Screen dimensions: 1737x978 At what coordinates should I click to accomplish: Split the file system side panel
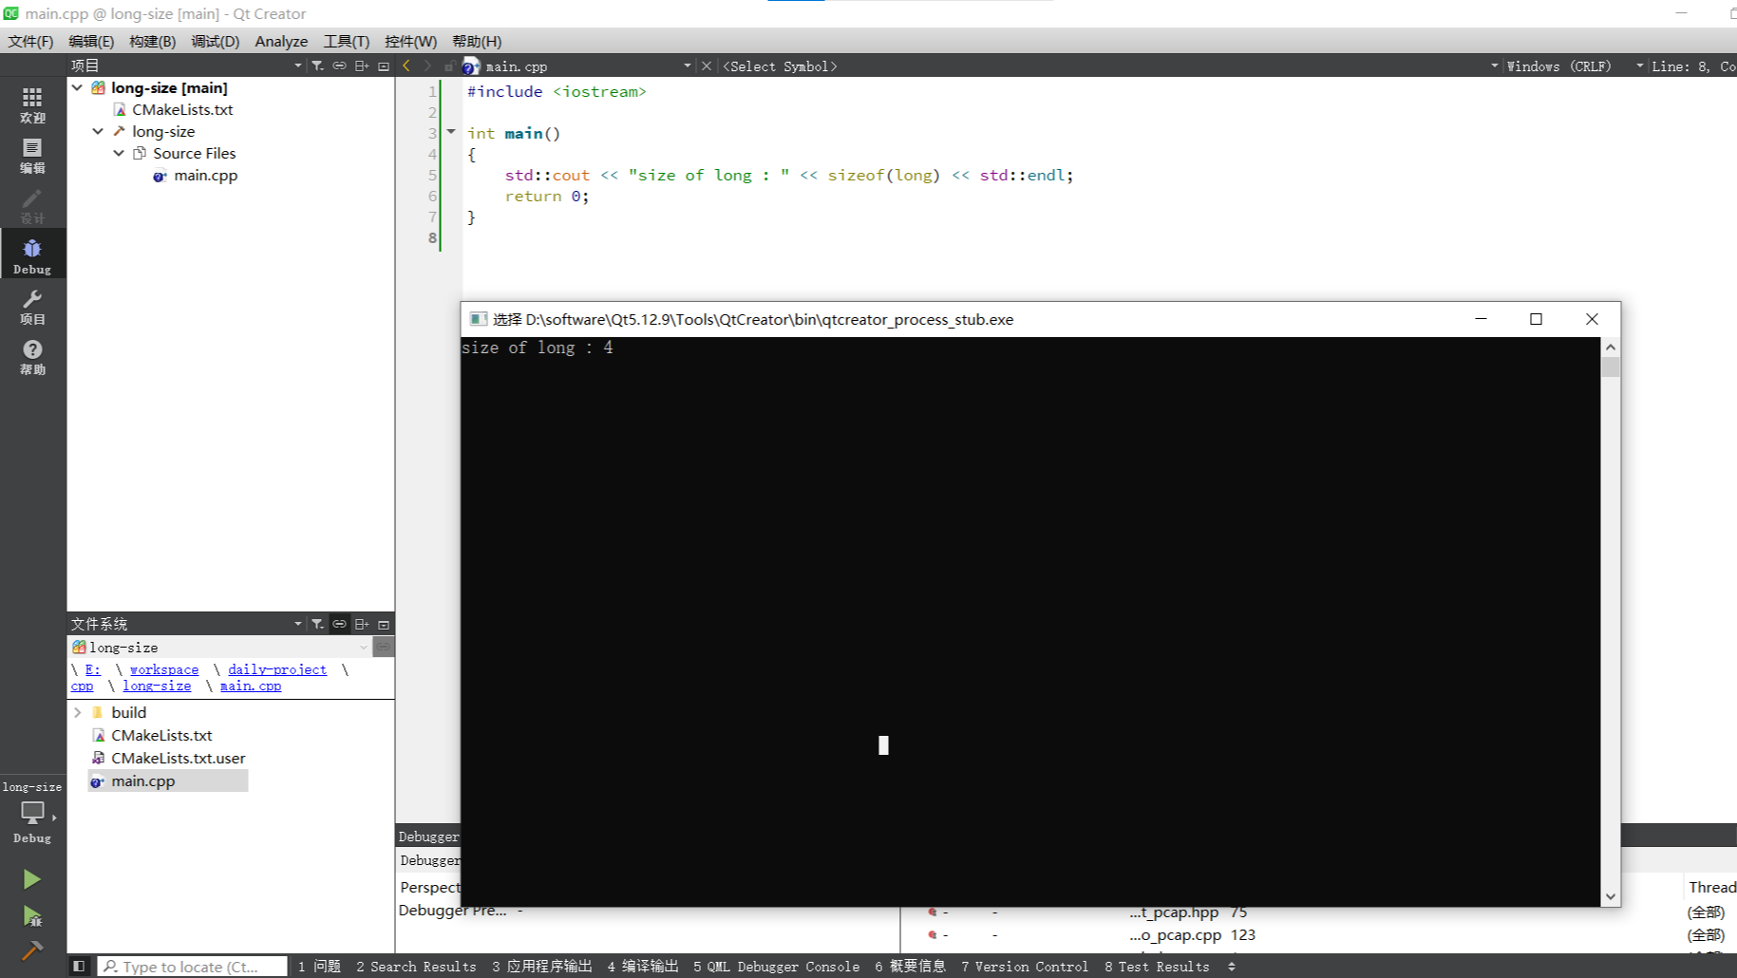pos(362,624)
